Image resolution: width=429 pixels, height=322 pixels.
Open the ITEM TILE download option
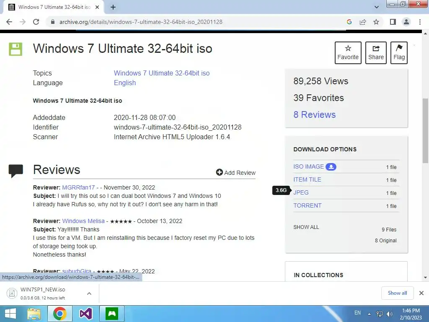(307, 179)
